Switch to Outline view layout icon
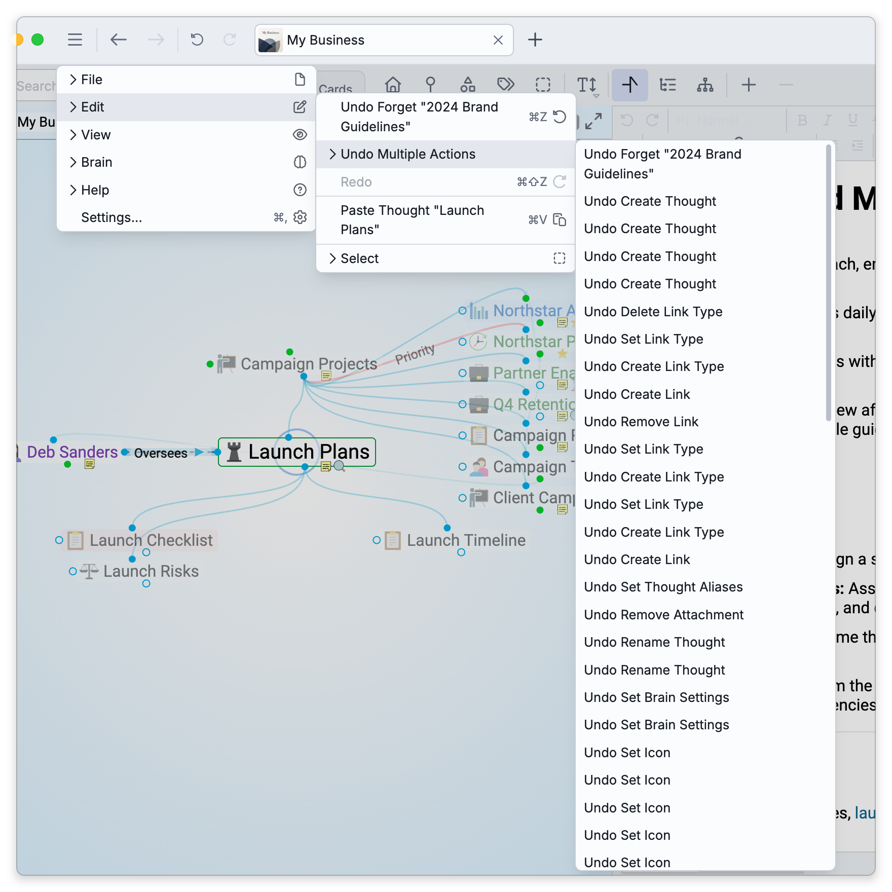 click(x=667, y=85)
